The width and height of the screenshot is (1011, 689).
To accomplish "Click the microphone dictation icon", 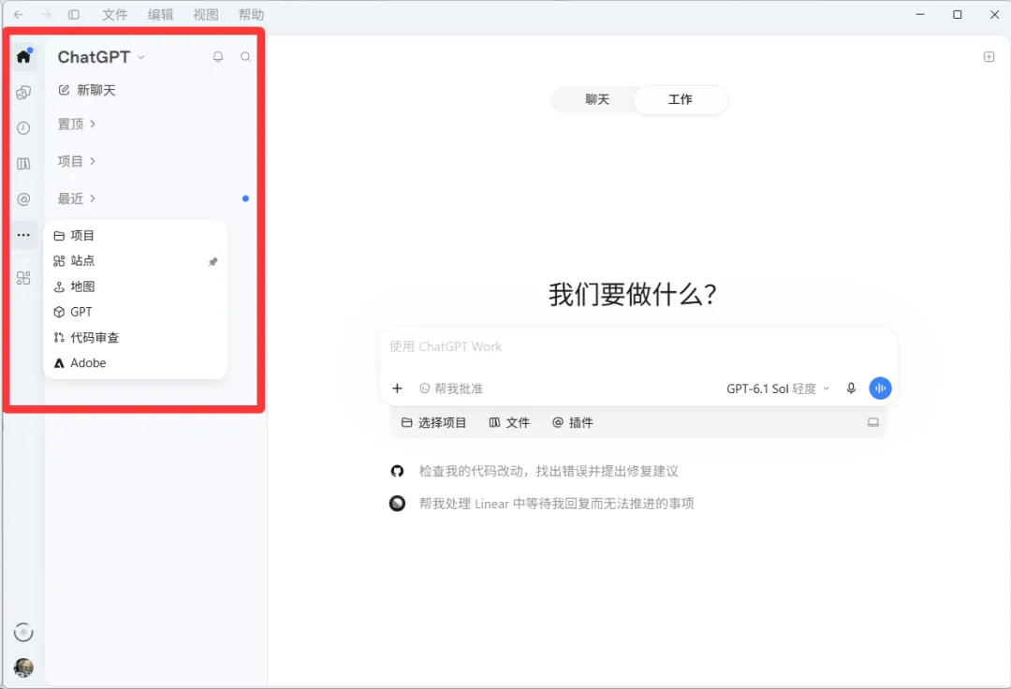I will click(x=851, y=388).
